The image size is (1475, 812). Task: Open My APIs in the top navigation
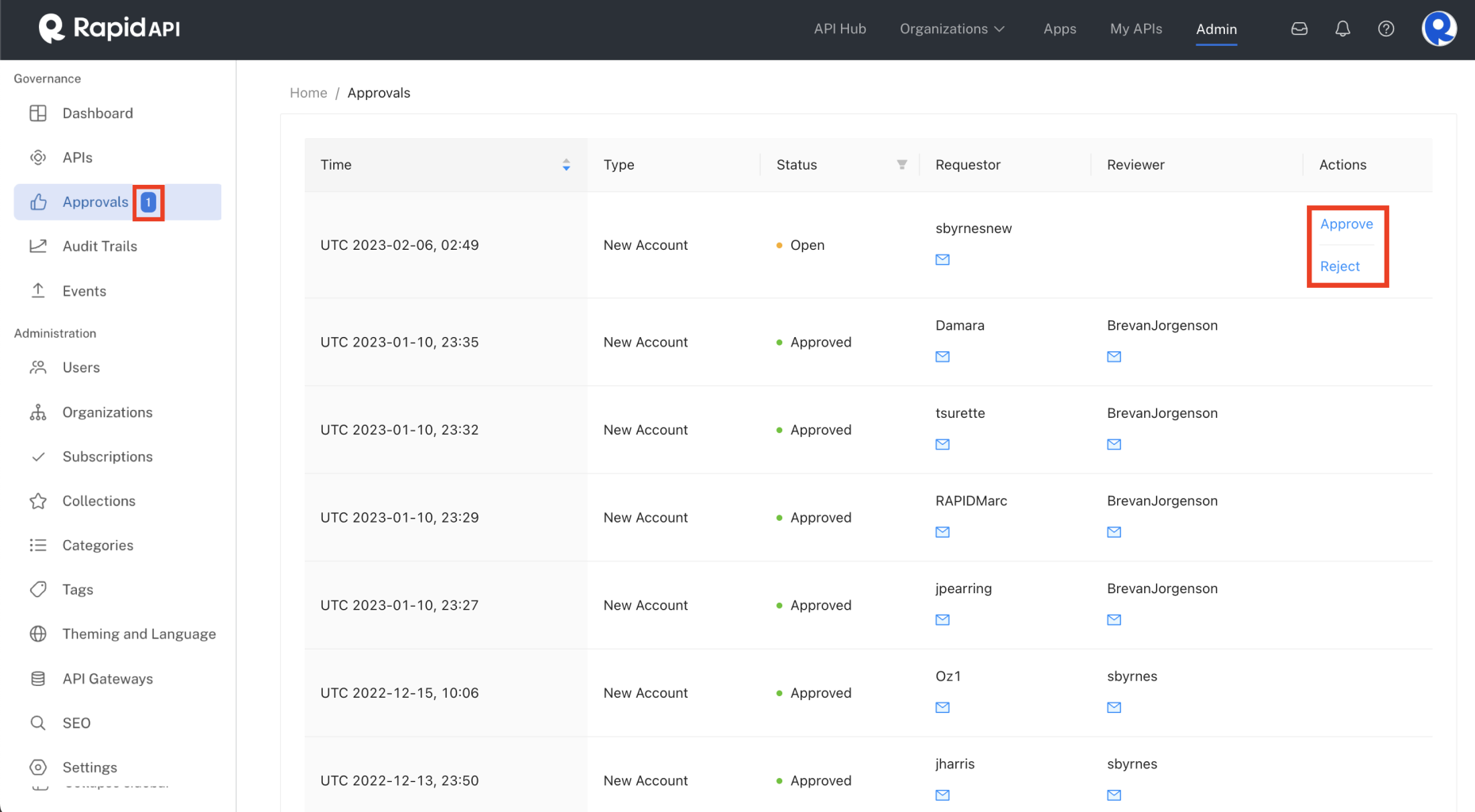[1135, 29]
